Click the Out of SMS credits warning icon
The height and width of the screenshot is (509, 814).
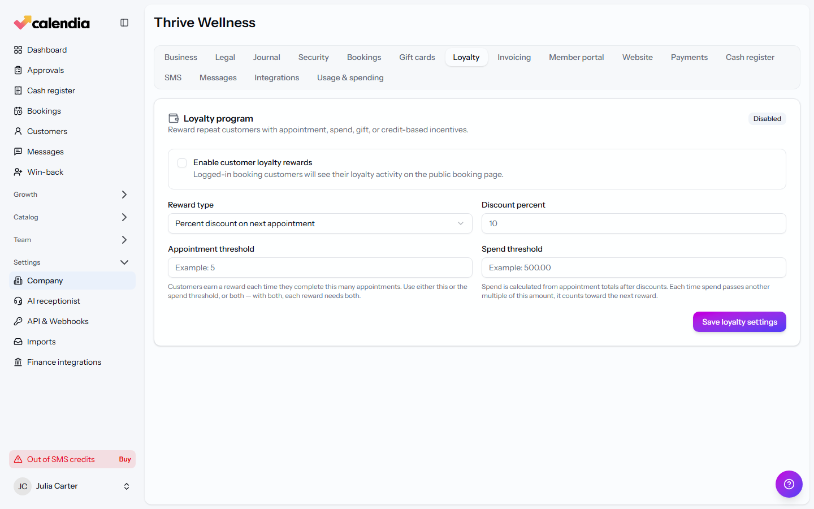[18, 459]
